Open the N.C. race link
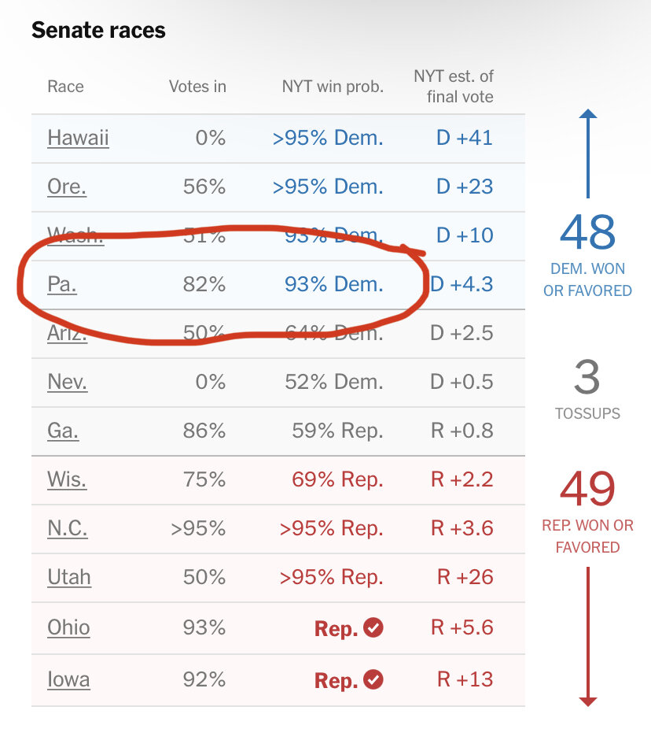 click(x=68, y=528)
